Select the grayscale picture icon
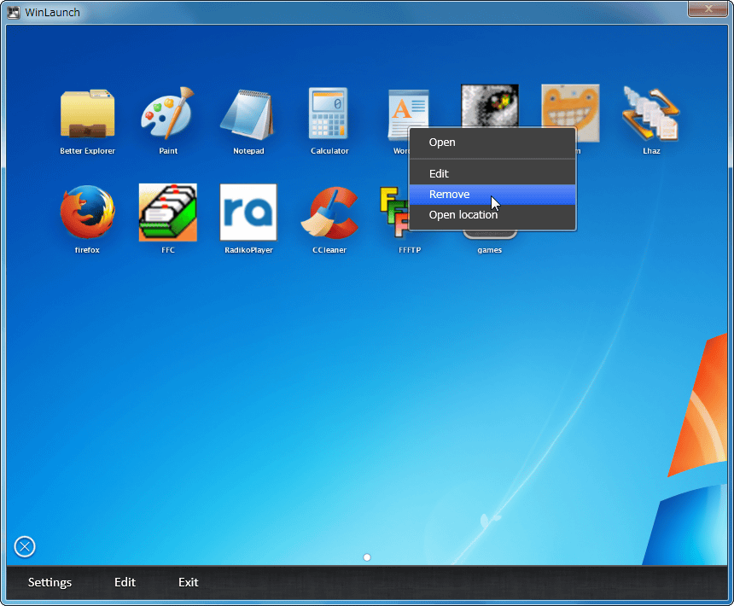734x606 pixels. pyautogui.click(x=490, y=105)
